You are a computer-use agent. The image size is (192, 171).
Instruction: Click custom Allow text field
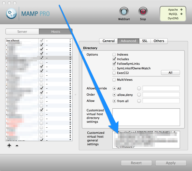point(161,101)
